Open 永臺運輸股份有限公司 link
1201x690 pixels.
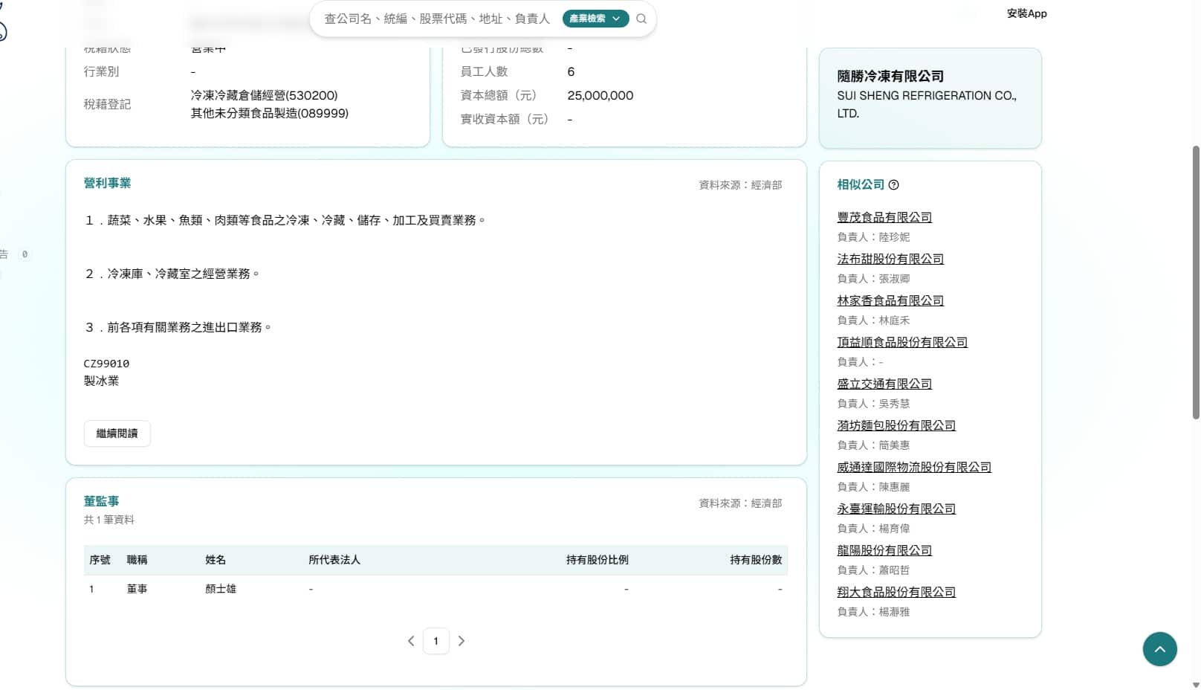(896, 509)
